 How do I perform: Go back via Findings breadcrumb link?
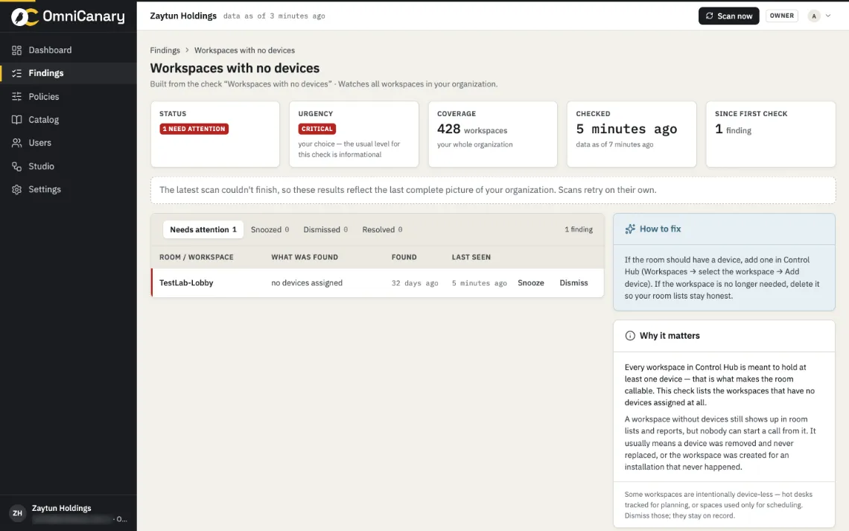(x=165, y=50)
